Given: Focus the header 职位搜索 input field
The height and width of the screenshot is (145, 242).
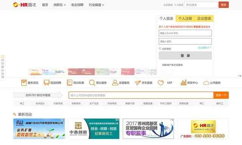Looking at the screenshot, I should pyautogui.click(x=201, y=5).
